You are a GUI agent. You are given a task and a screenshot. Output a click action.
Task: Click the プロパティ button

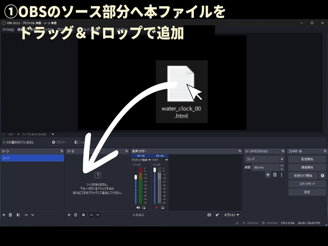[x=59, y=142]
